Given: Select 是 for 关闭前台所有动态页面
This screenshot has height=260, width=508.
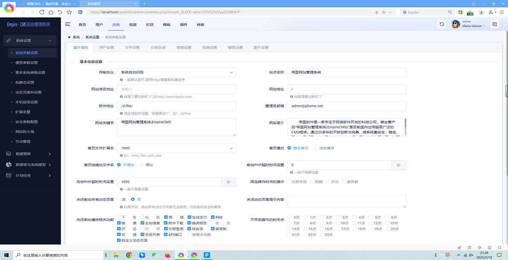Looking at the screenshot, I should tap(119, 199).
